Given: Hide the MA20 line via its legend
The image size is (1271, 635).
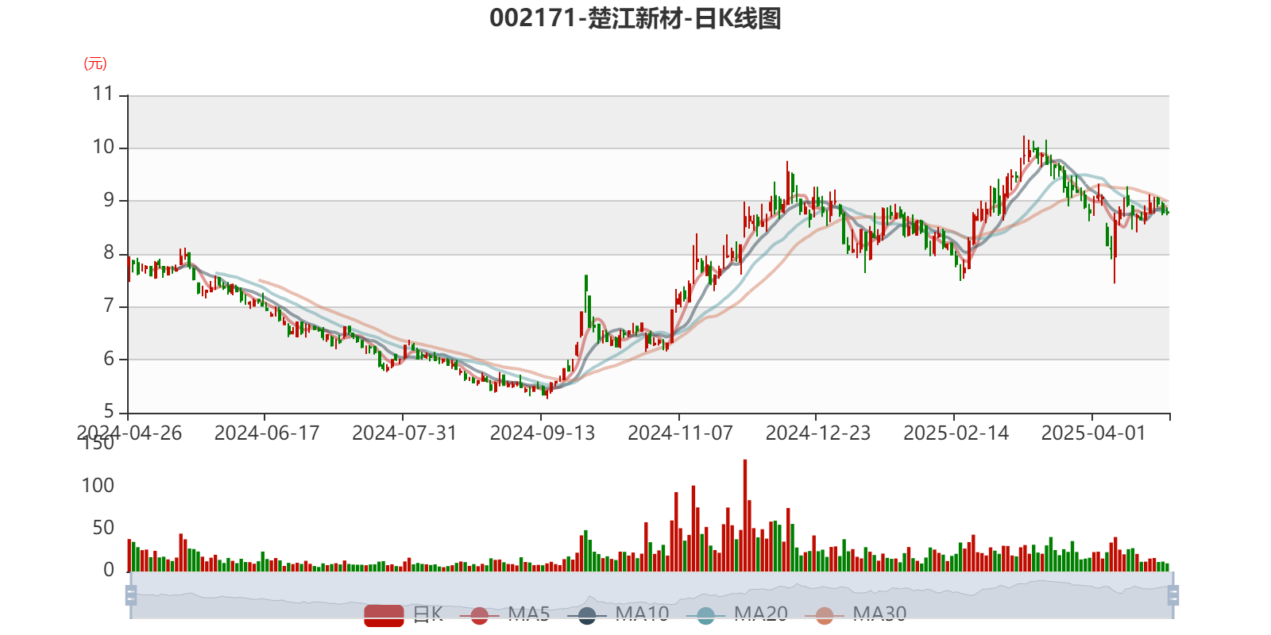Looking at the screenshot, I should [x=705, y=615].
